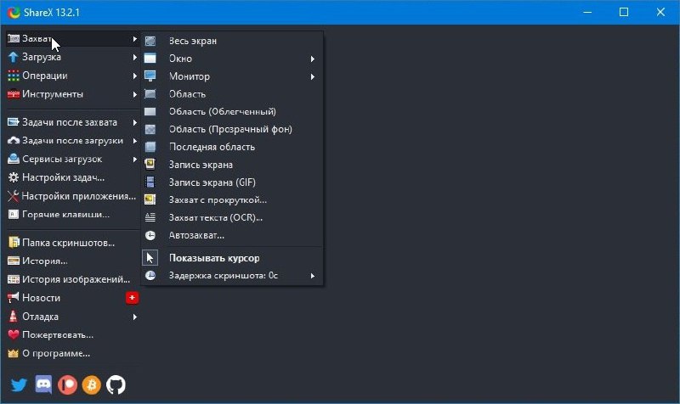Click the icon beside Область (Облегченный)

pyautogui.click(x=150, y=112)
